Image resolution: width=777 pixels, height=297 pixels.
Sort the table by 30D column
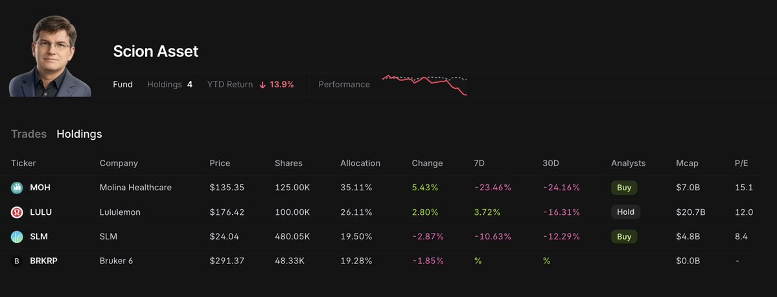[551, 163]
